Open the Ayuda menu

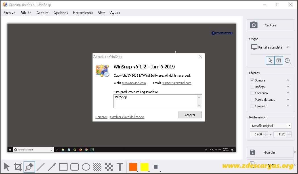(x=115, y=13)
